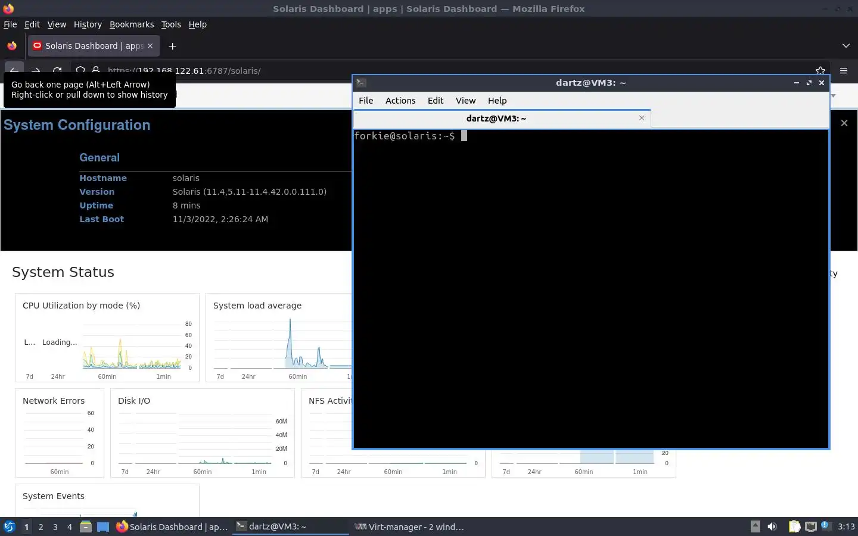
Task: Open the Firefox Tools menu
Action: click(x=171, y=24)
